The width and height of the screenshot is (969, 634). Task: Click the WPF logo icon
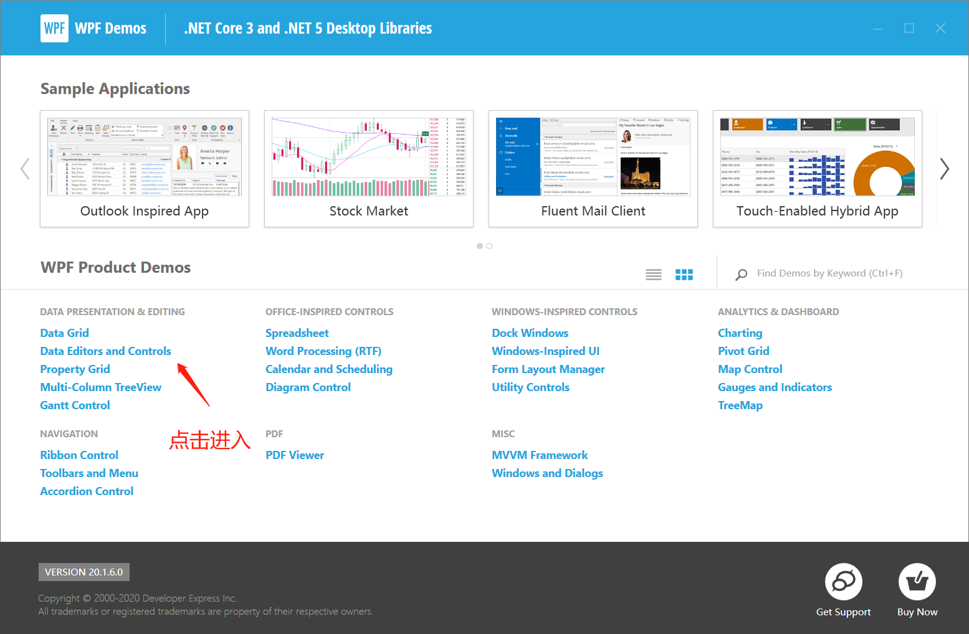pyautogui.click(x=54, y=28)
